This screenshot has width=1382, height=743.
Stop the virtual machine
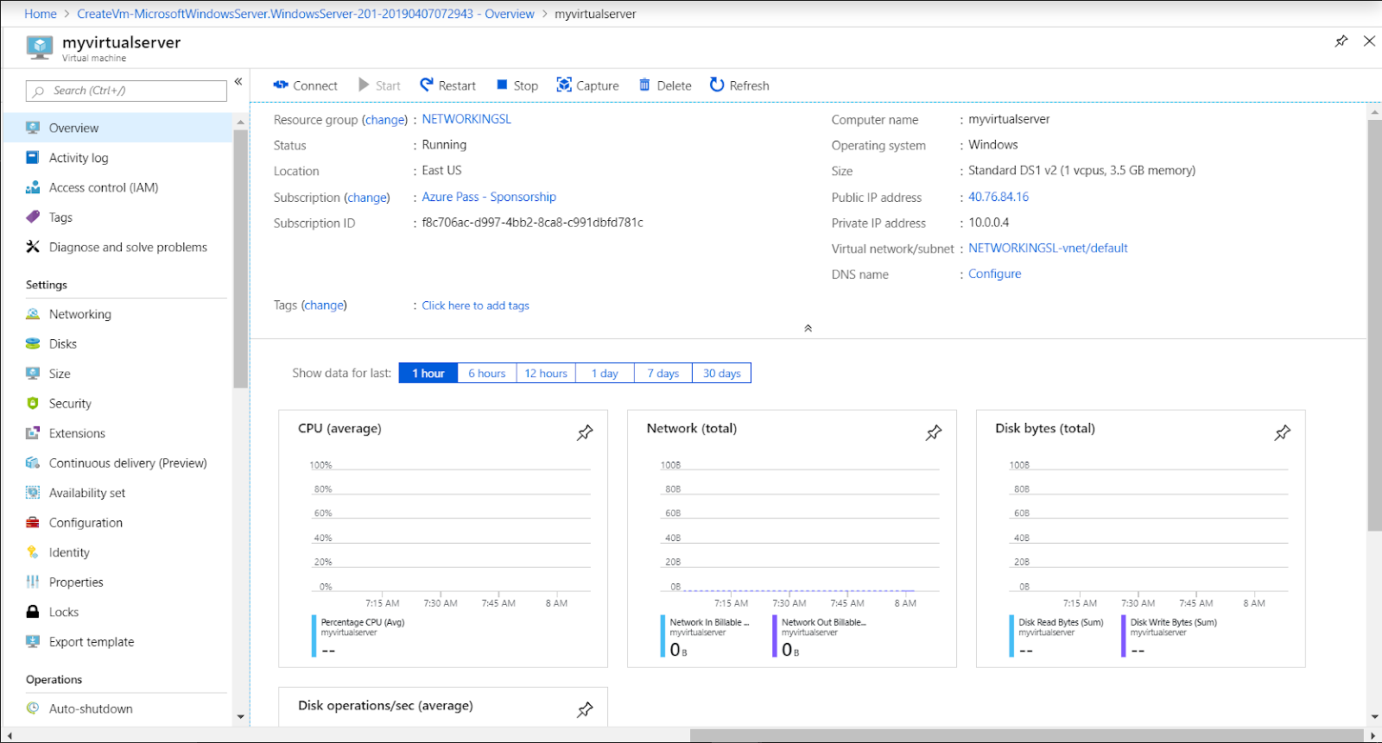pyautogui.click(x=517, y=85)
